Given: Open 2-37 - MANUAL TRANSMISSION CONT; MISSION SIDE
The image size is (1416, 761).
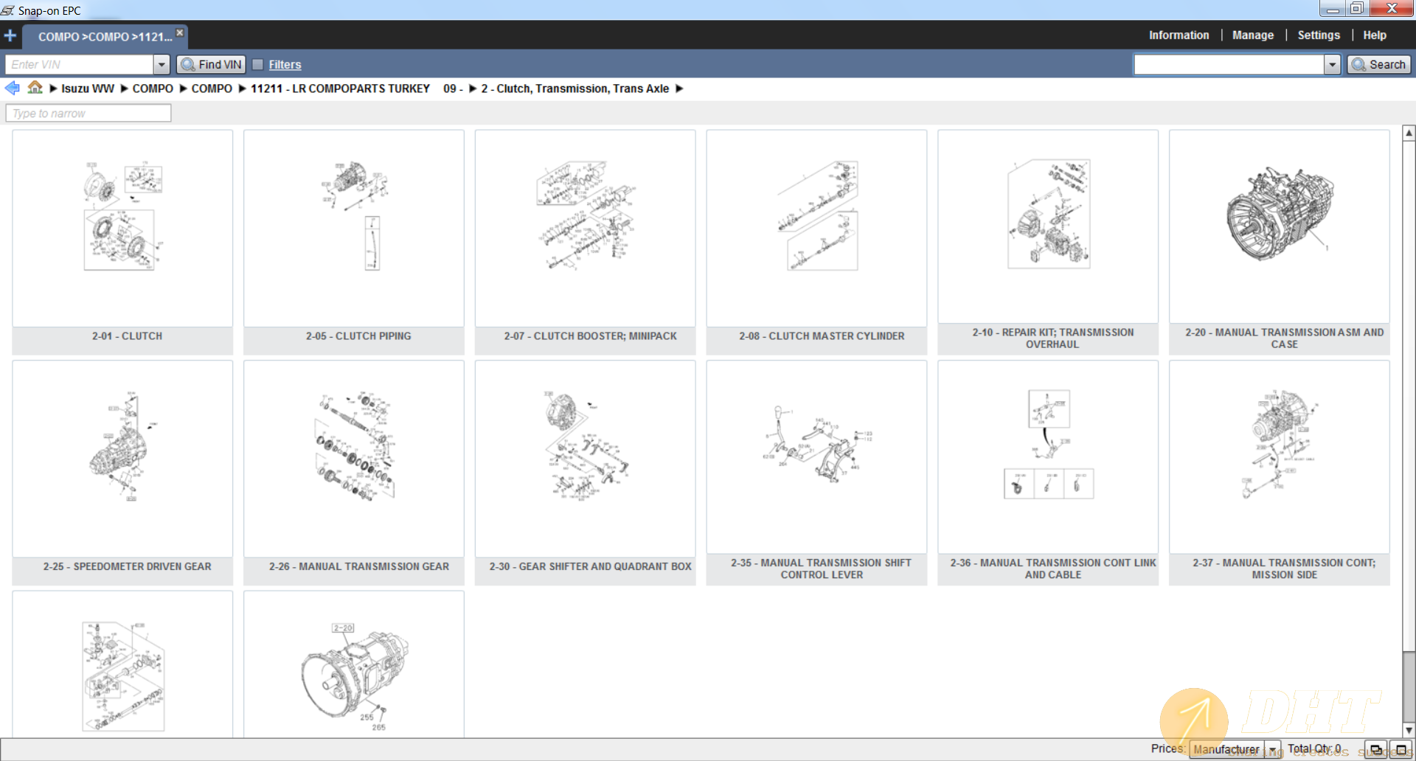Looking at the screenshot, I should pos(1280,457).
